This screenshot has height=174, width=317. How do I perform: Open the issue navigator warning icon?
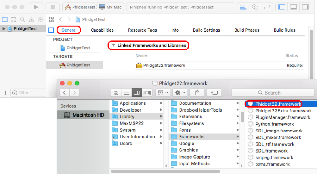click(x=31, y=19)
